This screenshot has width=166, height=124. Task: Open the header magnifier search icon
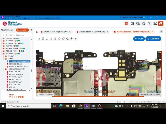click(x=144, y=24)
